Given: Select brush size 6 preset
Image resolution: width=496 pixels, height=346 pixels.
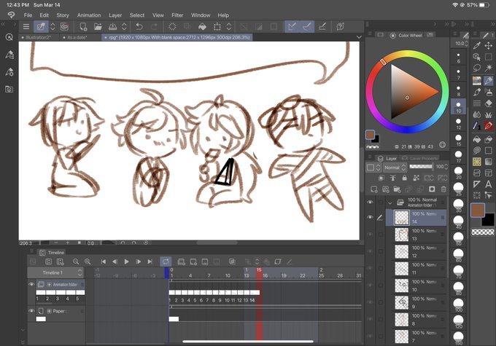Looking at the screenshot, I should point(458,58).
